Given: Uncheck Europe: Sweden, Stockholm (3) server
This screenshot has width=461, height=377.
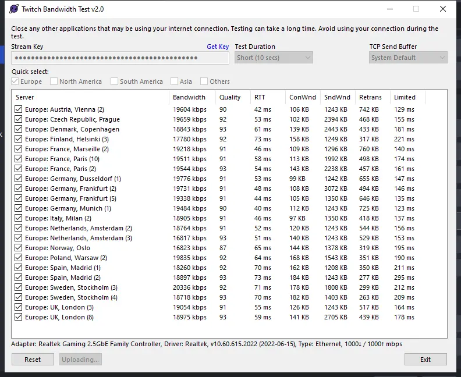Looking at the screenshot, I should click(18, 287).
